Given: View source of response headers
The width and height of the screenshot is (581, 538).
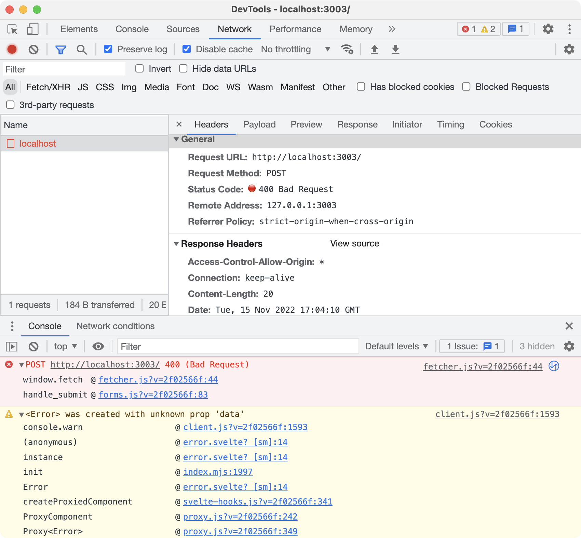Looking at the screenshot, I should coord(354,243).
